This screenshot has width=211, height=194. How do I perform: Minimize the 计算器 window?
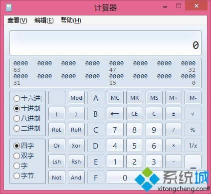tap(165, 6)
